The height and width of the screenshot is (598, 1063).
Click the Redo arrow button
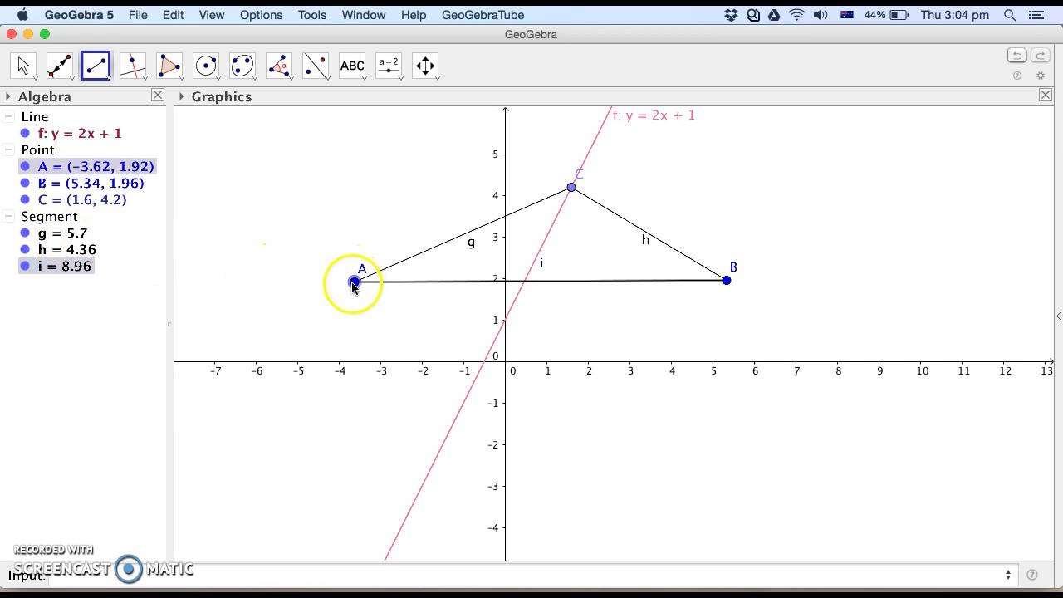pos(1040,56)
